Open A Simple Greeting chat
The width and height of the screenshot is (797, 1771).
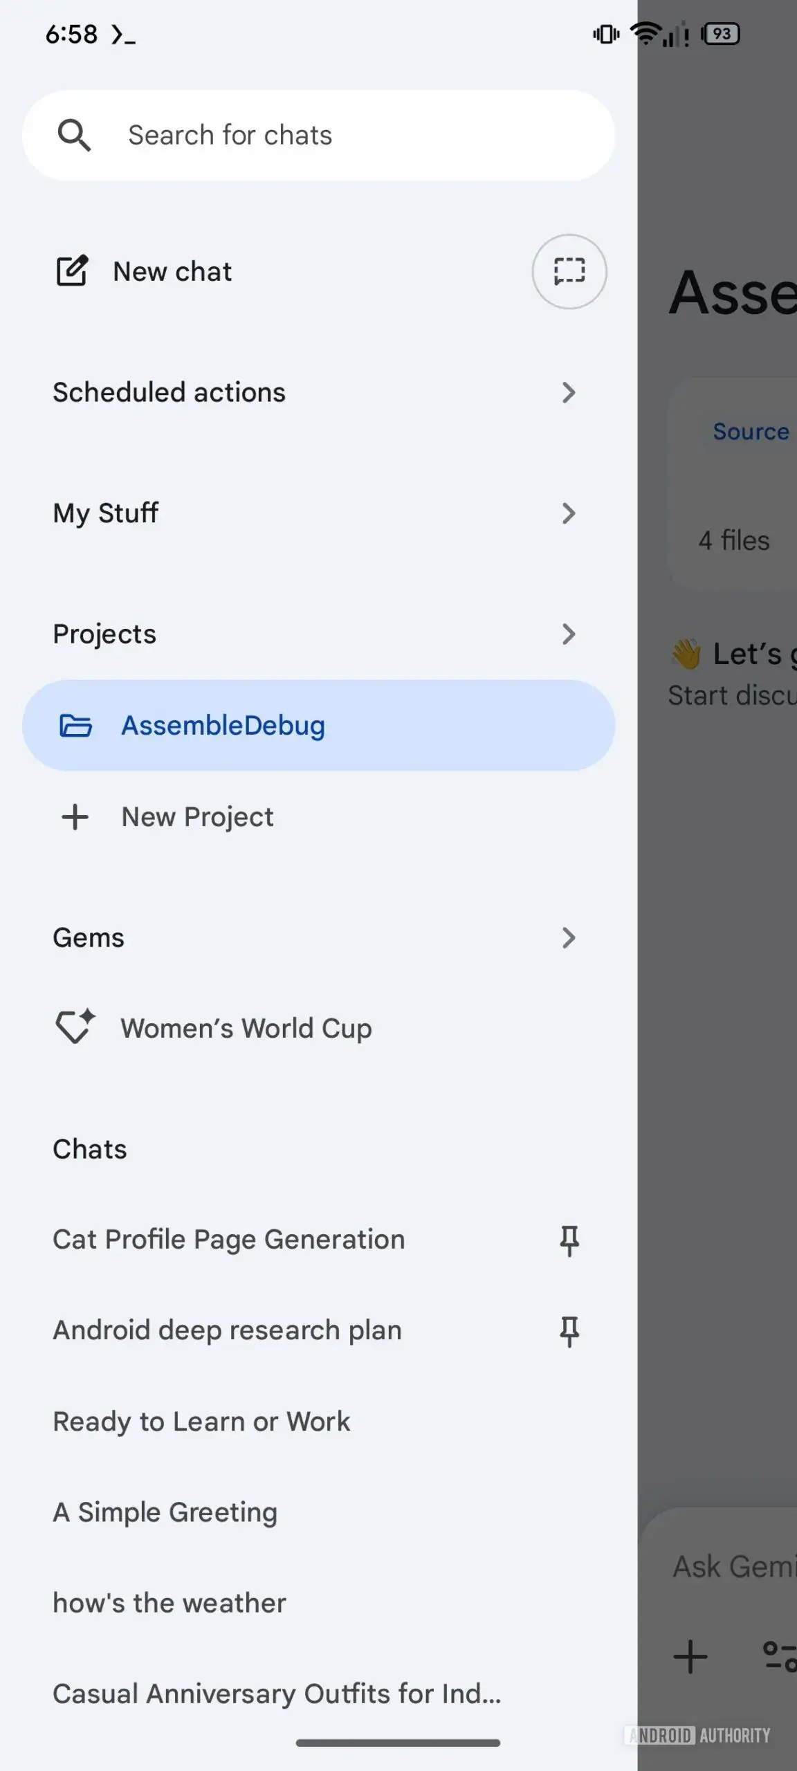click(x=165, y=1512)
